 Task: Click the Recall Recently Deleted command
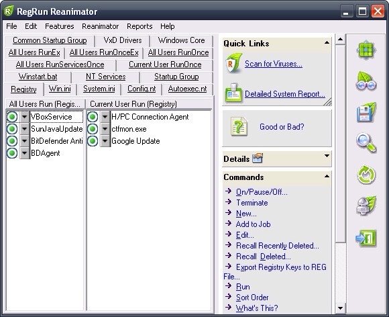point(278,246)
